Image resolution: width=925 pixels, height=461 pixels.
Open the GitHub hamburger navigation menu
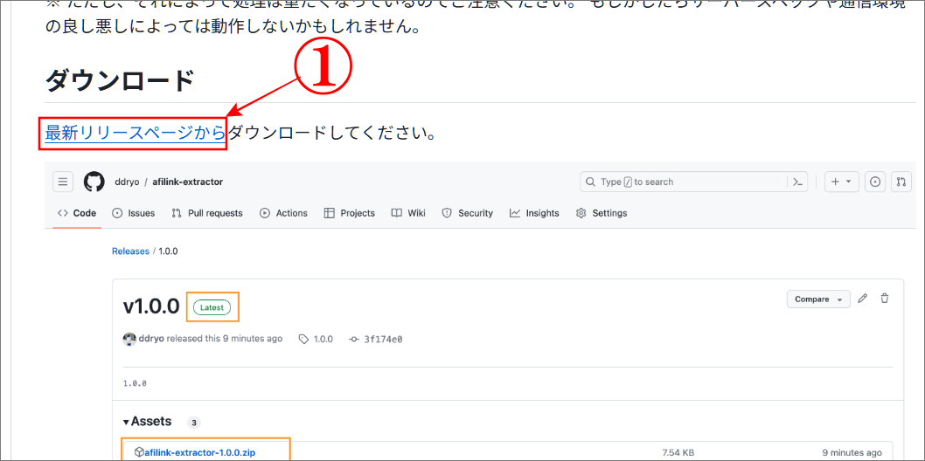[x=63, y=182]
